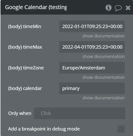Click the calendar field containing primary

click(92, 88)
